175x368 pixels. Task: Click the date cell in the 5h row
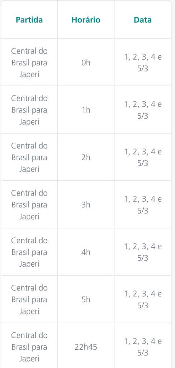point(143,299)
